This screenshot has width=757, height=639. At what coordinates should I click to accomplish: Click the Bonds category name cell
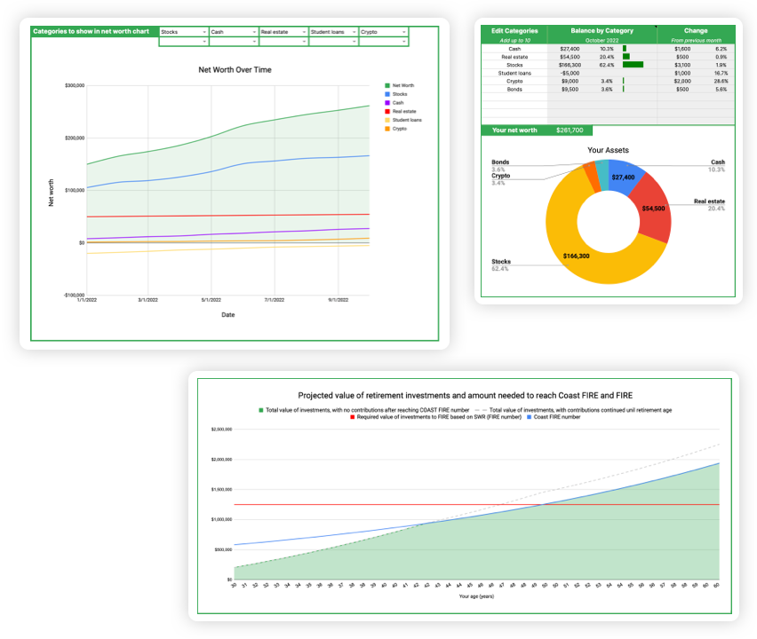(x=514, y=89)
